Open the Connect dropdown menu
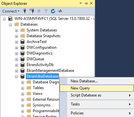 (11, 11)
